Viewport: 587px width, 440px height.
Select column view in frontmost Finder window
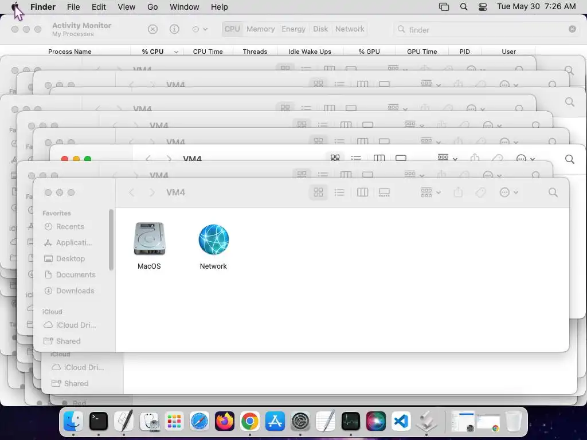[362, 192]
